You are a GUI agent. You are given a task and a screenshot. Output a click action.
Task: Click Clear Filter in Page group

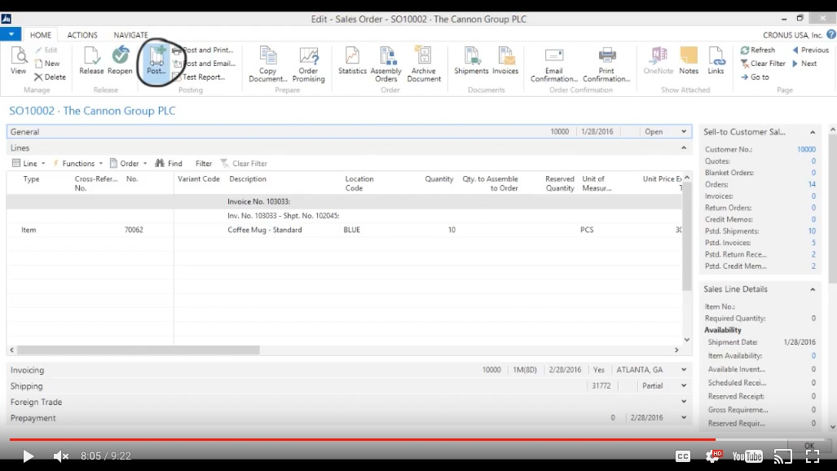pos(763,63)
